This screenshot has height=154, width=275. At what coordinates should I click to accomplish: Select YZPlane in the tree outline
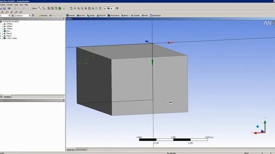(9, 29)
